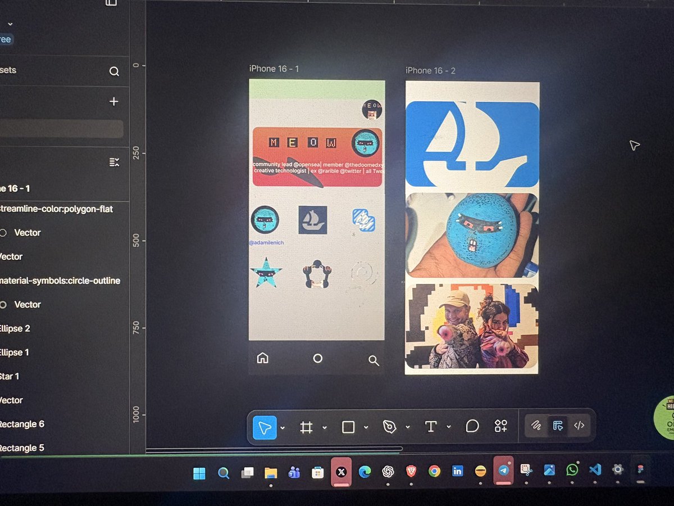The height and width of the screenshot is (506, 674).
Task: Switch to Design mode
Action: [558, 426]
